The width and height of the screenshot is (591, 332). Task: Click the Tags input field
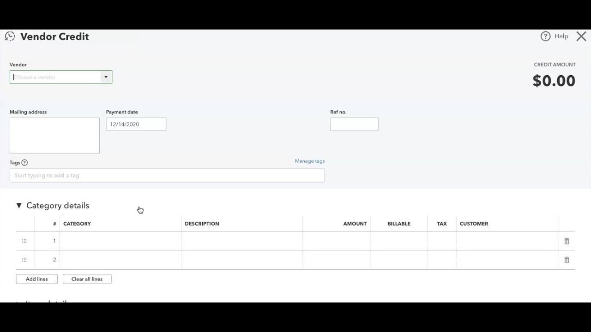(x=167, y=175)
